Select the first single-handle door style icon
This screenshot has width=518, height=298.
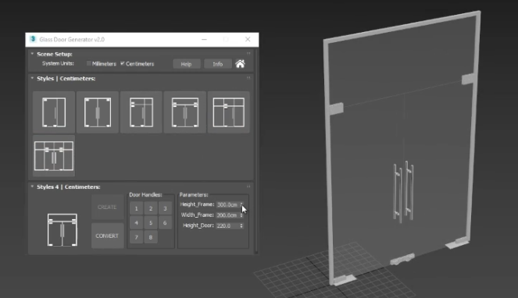54,112
